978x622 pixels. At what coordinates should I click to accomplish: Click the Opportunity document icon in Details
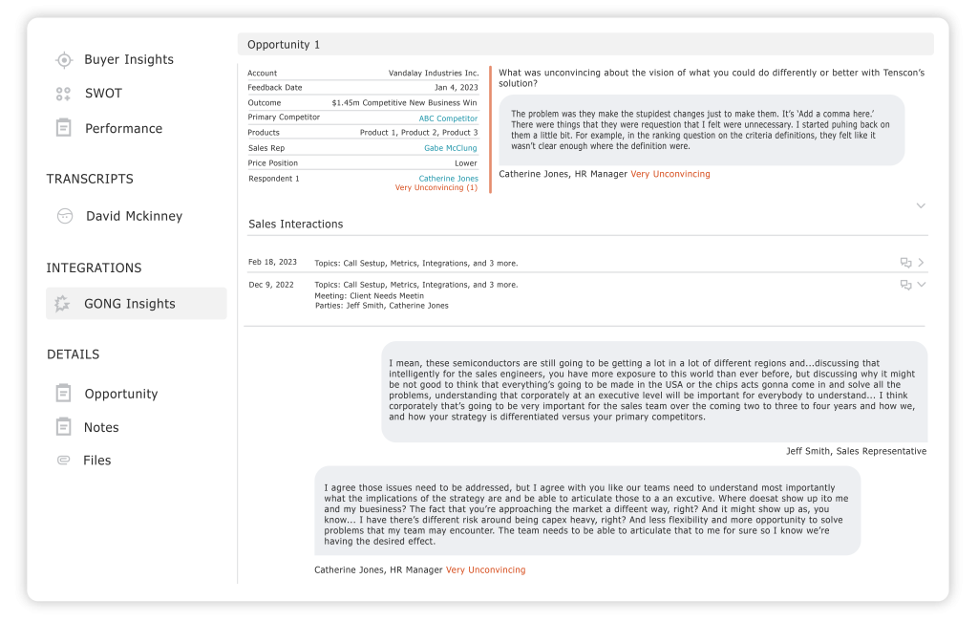(x=64, y=394)
